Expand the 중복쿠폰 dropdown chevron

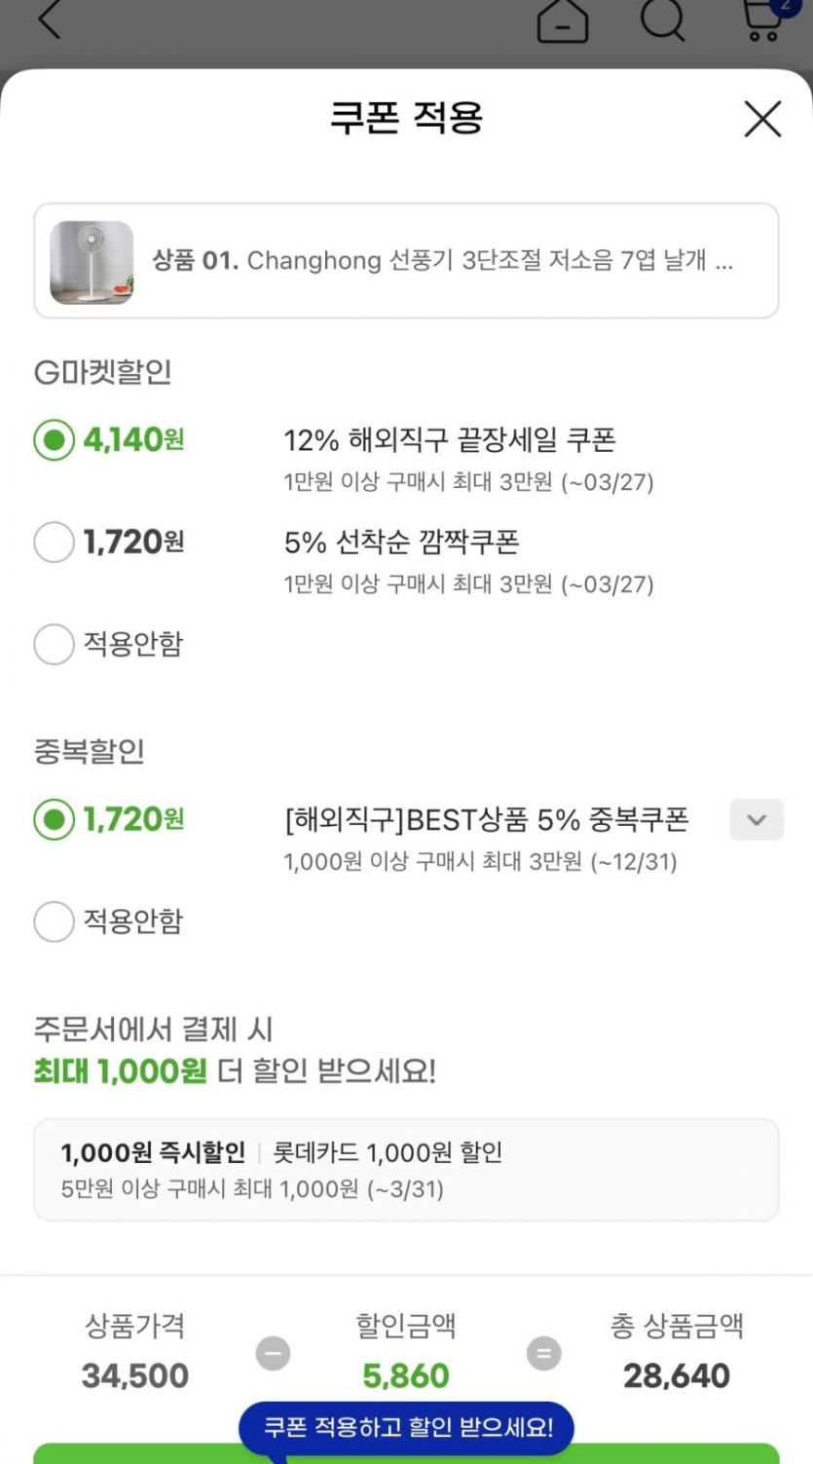[x=757, y=820]
